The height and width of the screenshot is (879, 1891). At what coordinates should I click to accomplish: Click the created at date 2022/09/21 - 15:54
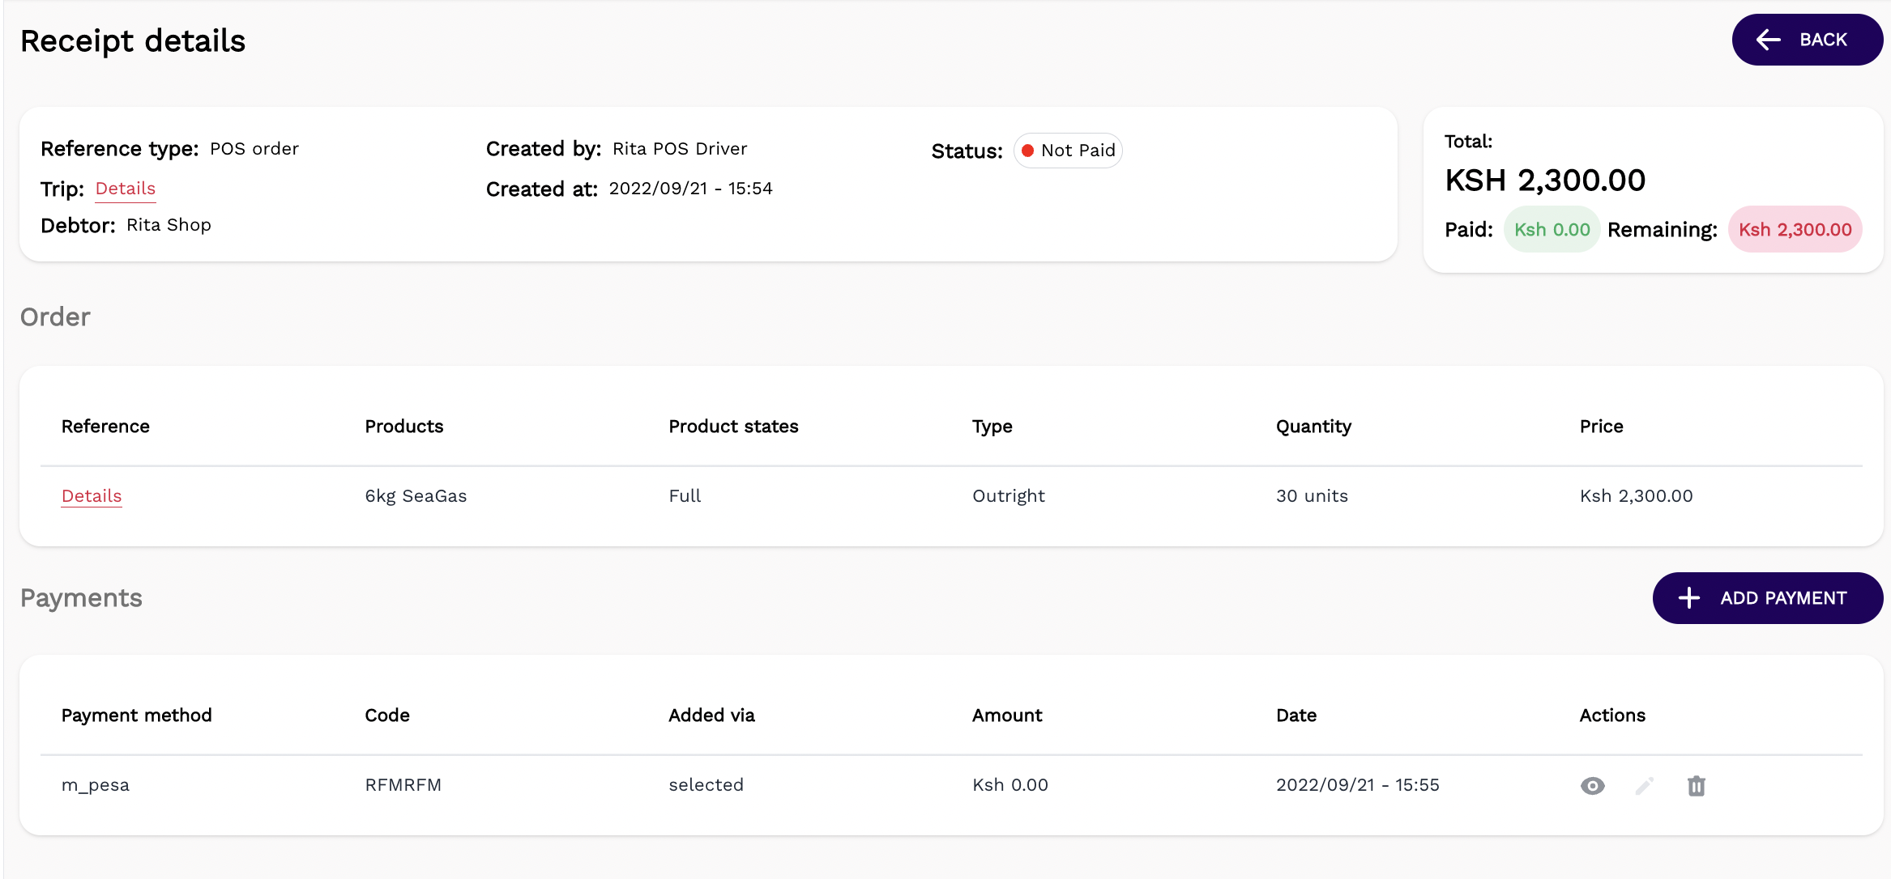(691, 189)
